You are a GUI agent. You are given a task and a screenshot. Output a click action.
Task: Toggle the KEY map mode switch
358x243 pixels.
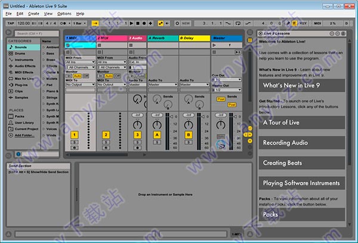303,23
